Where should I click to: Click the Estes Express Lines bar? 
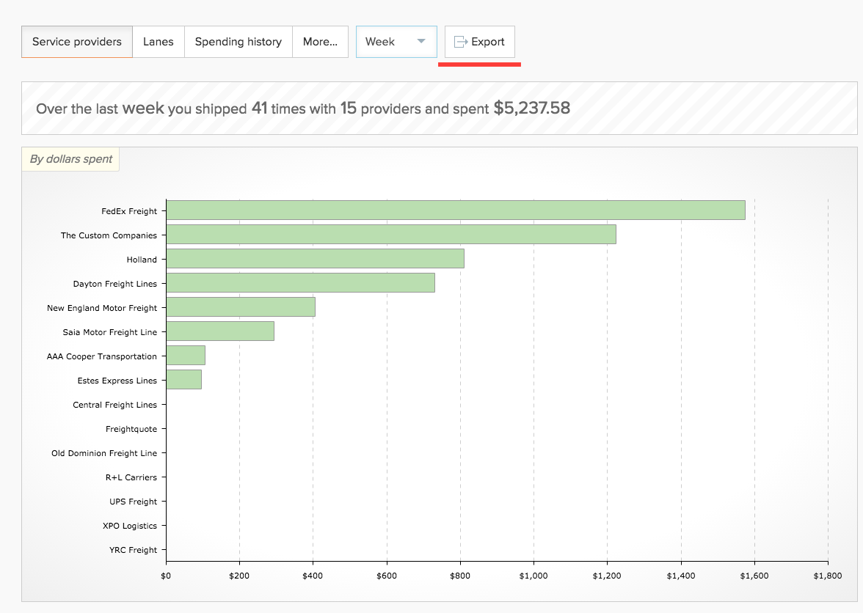pyautogui.click(x=183, y=379)
